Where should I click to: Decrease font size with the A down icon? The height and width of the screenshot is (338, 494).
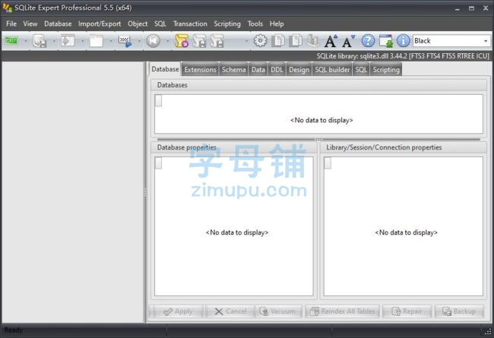tap(348, 41)
